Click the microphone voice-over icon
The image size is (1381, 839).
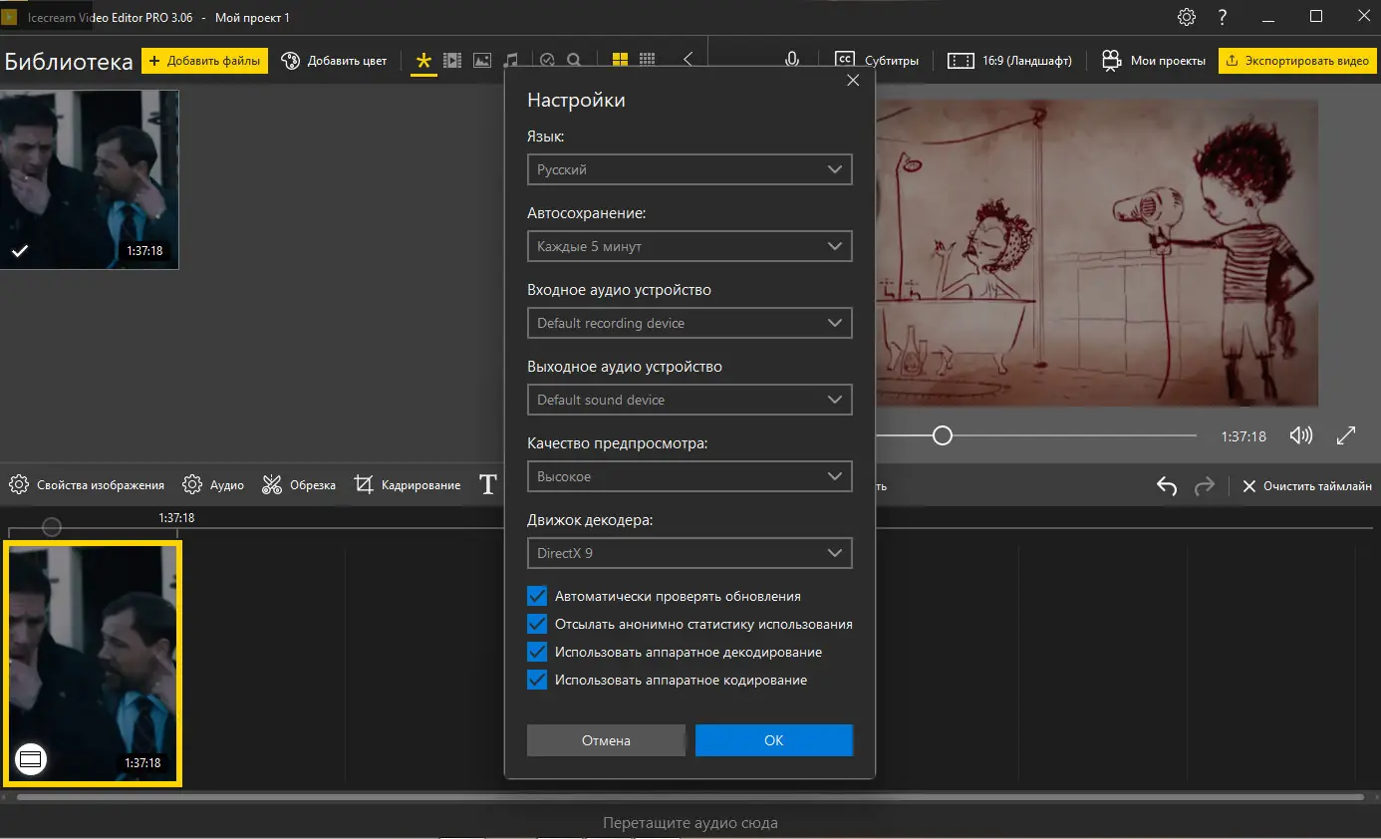pyautogui.click(x=792, y=60)
